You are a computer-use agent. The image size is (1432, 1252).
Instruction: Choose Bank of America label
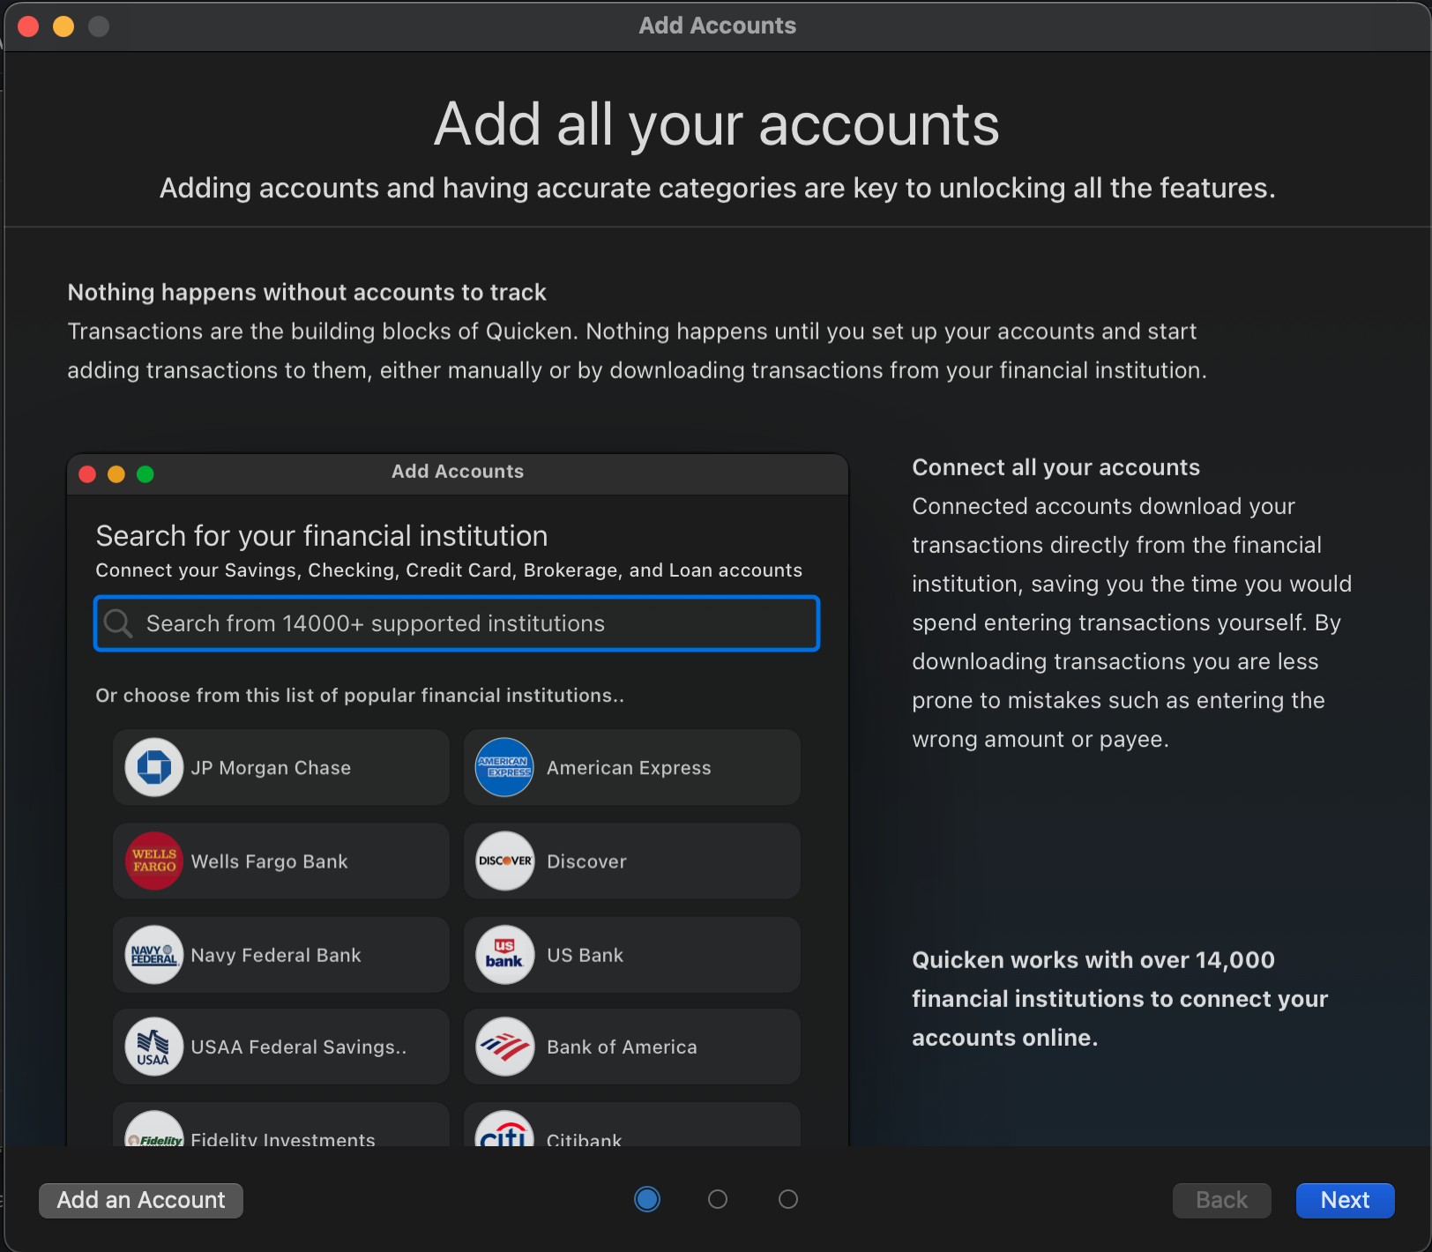[622, 1047]
